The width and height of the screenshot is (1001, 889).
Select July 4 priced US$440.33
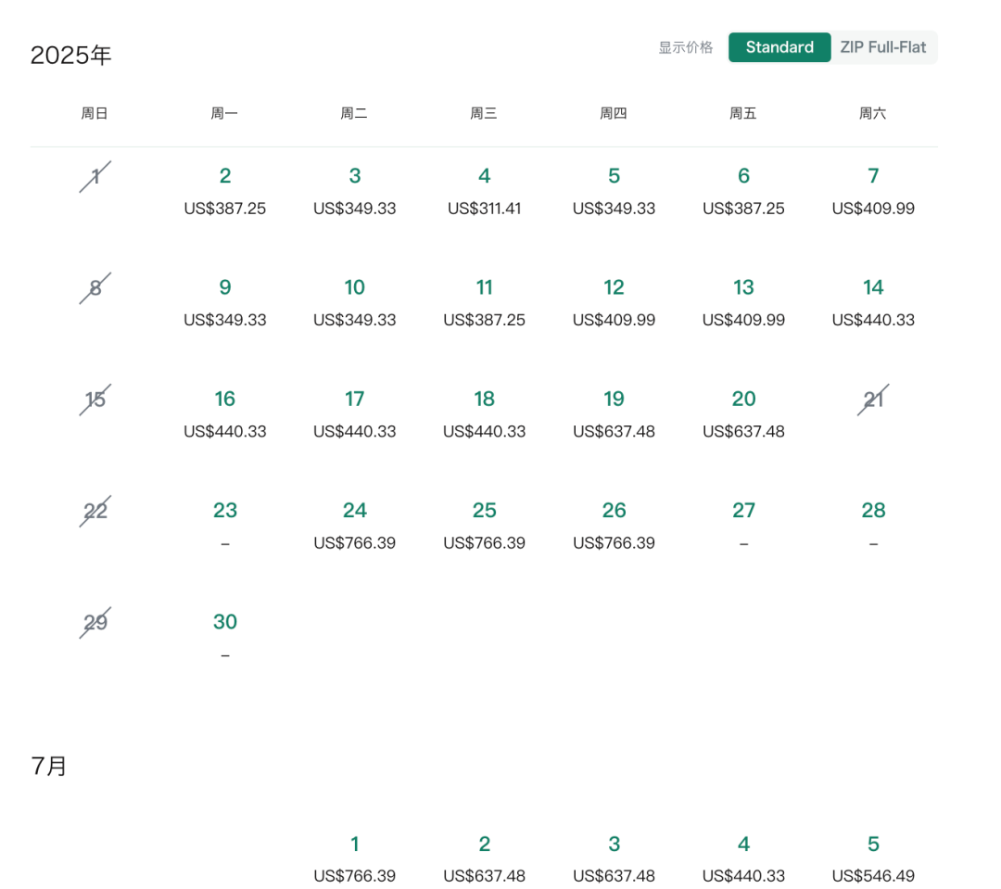pyautogui.click(x=743, y=859)
